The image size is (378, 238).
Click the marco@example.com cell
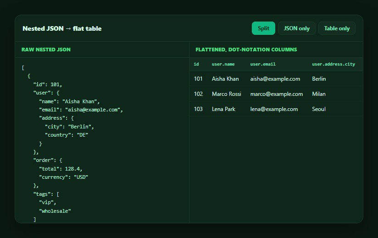pos(277,94)
